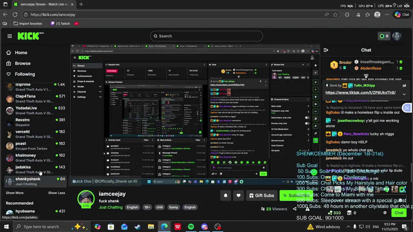
Task: Toggle stream notifications bell
Action: point(226,195)
